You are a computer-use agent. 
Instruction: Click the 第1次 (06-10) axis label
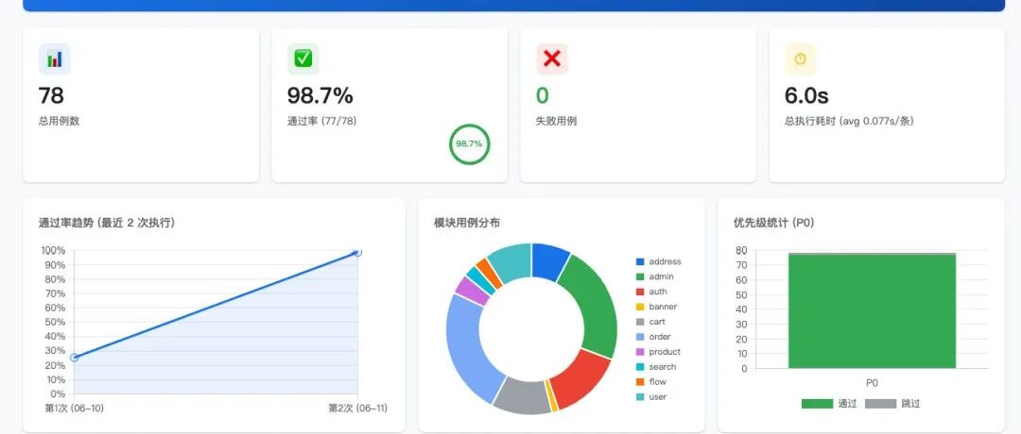[x=75, y=409]
